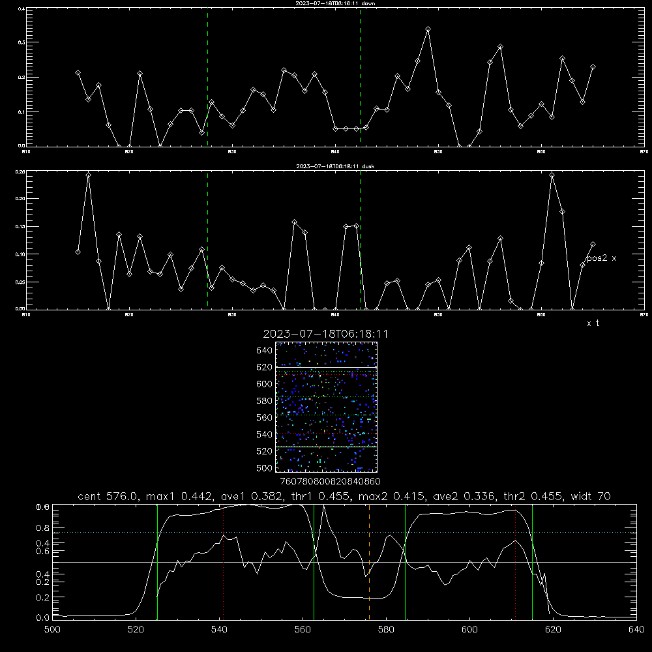Click the red dotted line near 541 in bottom plot
The image size is (652, 652).
224,562
